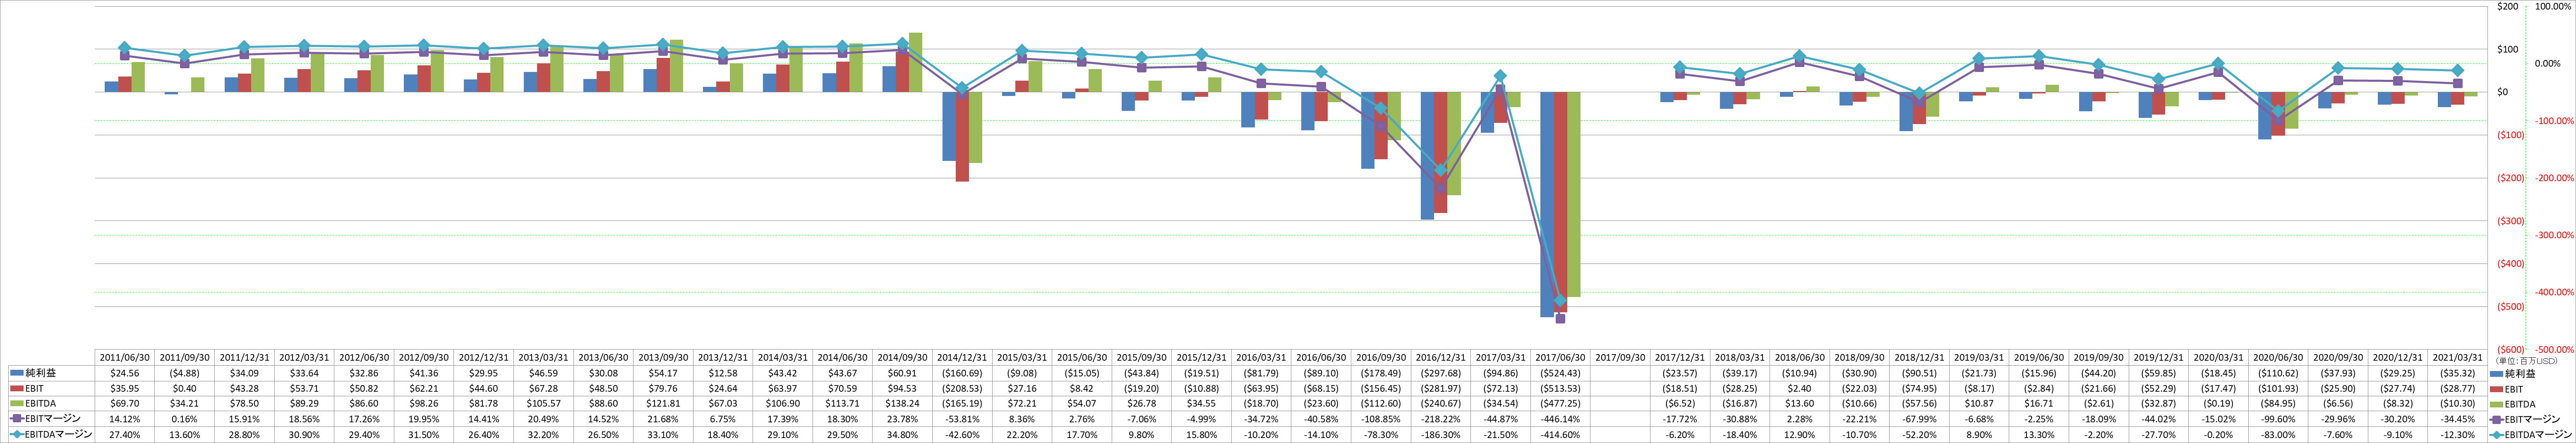Click the -218.22% margin cell
The width and height of the screenshot is (2576, 443).
tap(1441, 420)
